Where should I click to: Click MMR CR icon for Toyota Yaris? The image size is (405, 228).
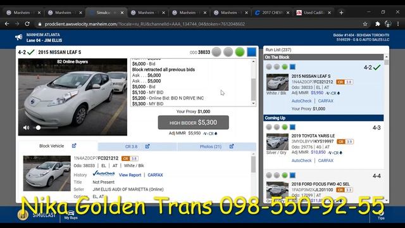pos(335,153)
